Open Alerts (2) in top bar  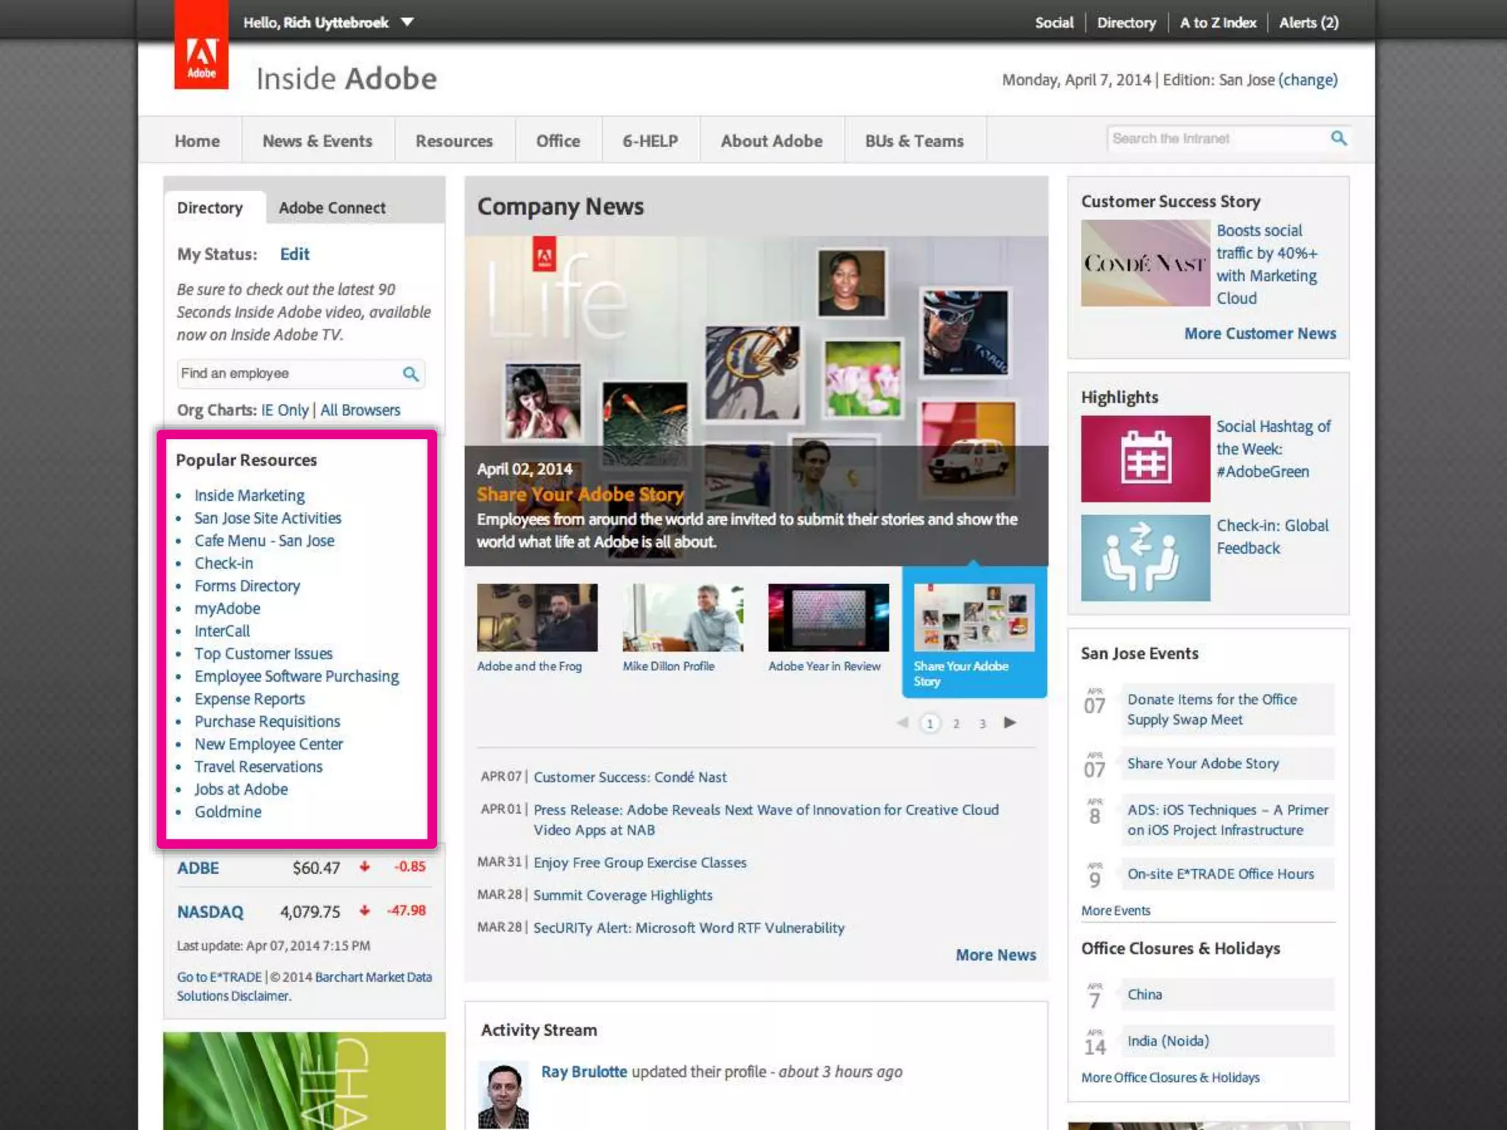(x=1308, y=23)
